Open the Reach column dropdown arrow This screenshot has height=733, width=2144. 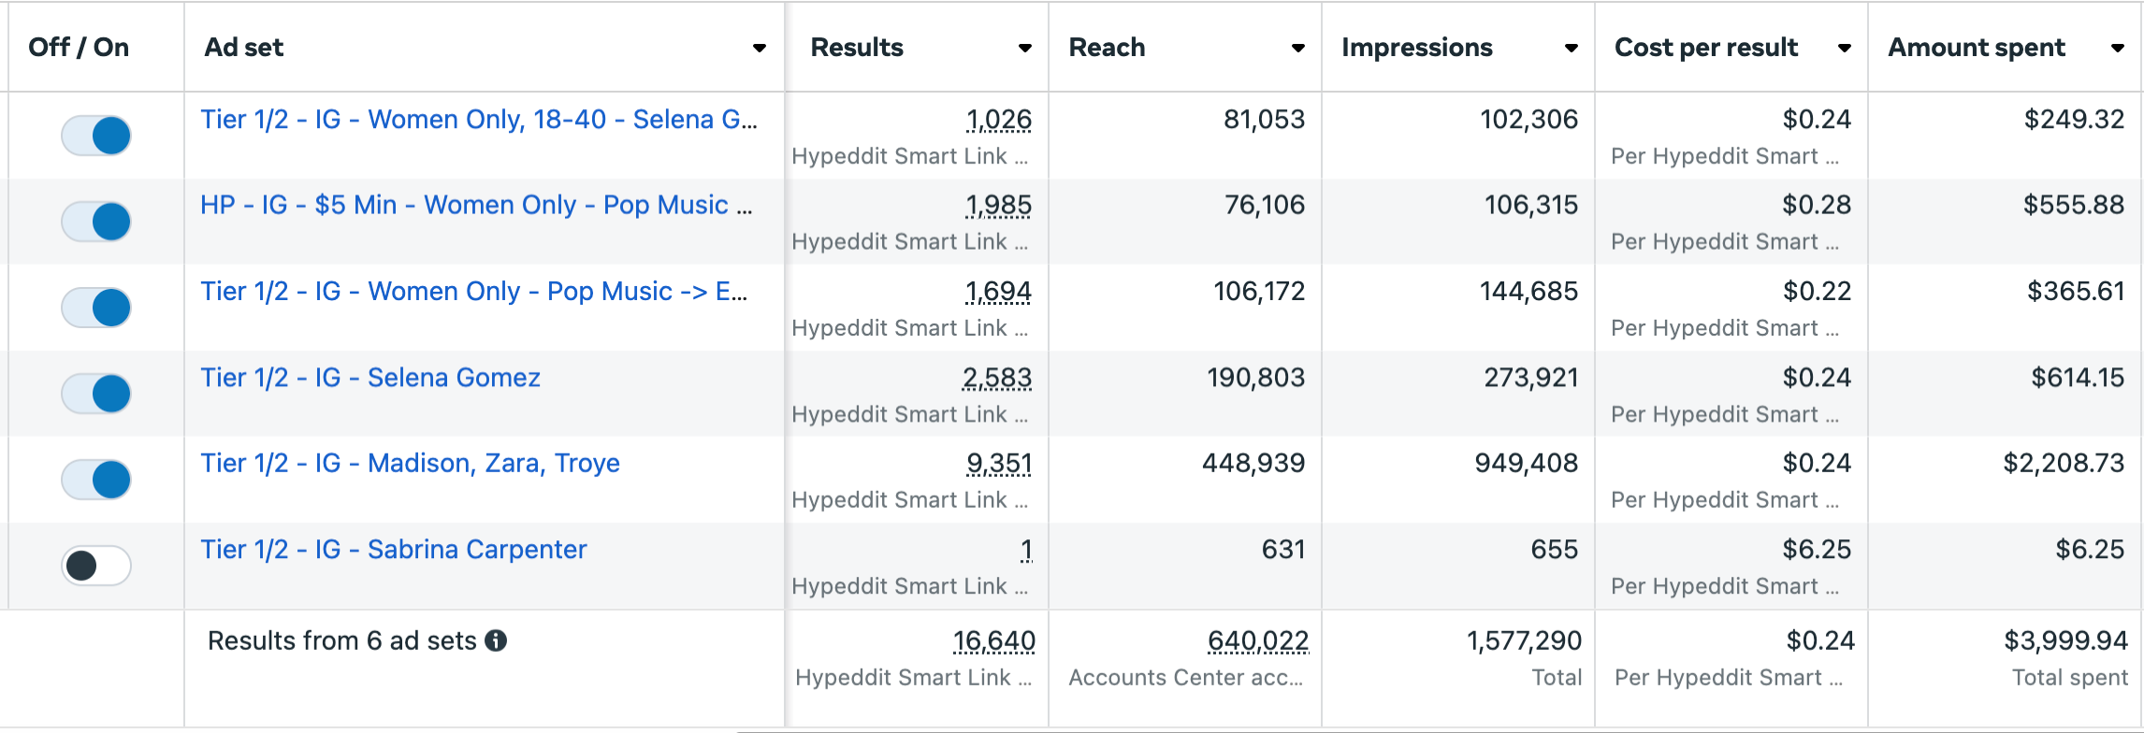[x=1298, y=48]
